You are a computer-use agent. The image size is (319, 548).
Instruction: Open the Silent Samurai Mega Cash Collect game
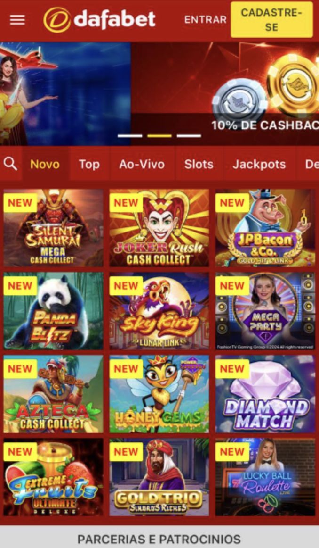(53, 228)
